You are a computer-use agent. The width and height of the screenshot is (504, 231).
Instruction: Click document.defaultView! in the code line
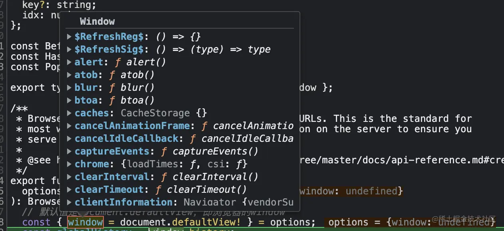181,222
